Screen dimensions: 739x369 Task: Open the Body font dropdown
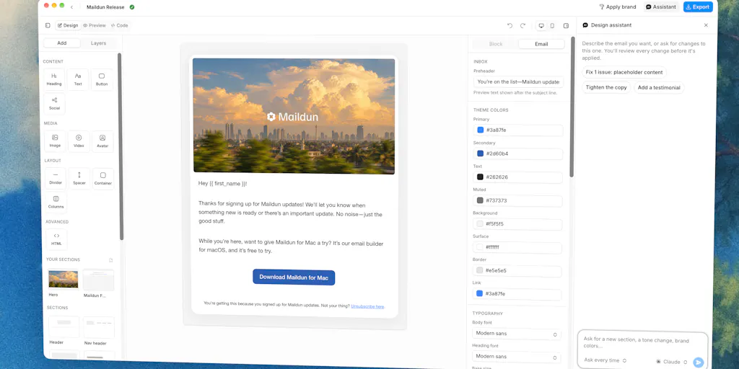[517, 334]
